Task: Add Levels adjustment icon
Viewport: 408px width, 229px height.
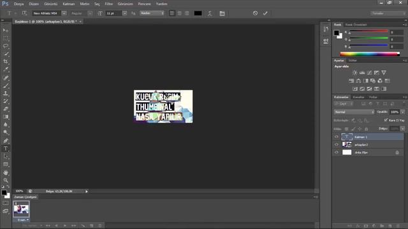Action: pos(362,73)
